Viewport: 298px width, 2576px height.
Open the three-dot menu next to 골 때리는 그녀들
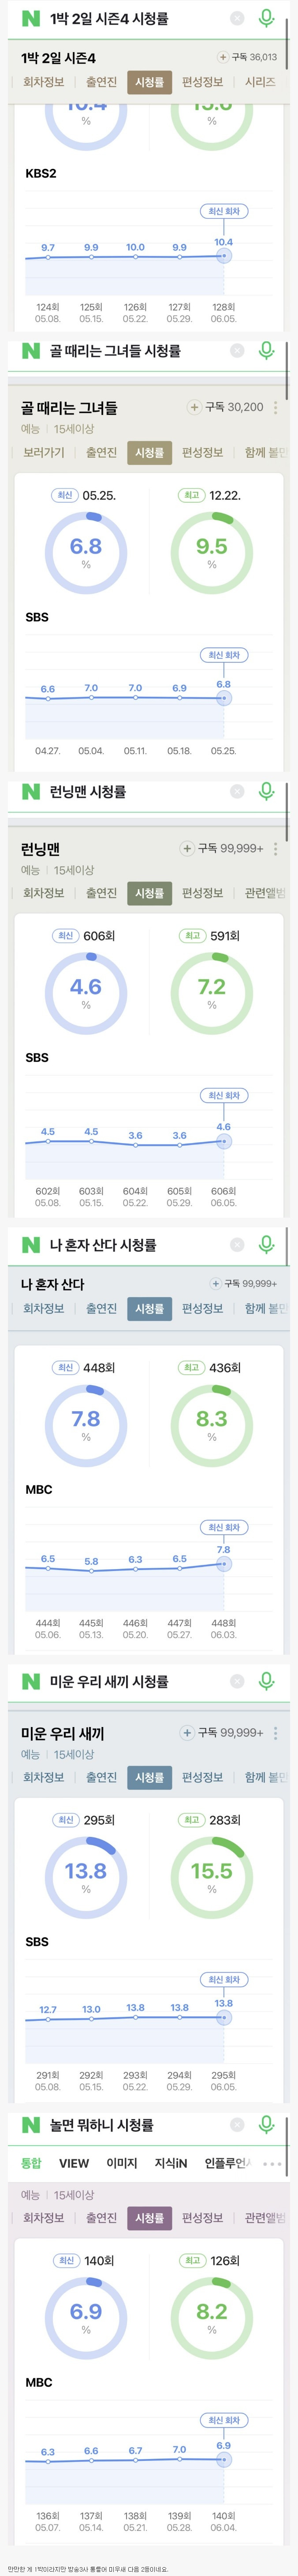tap(276, 407)
